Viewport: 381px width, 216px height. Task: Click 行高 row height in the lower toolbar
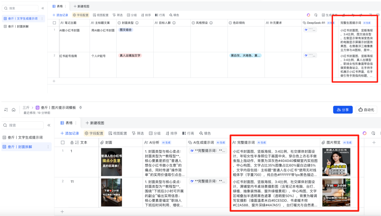(x=189, y=133)
